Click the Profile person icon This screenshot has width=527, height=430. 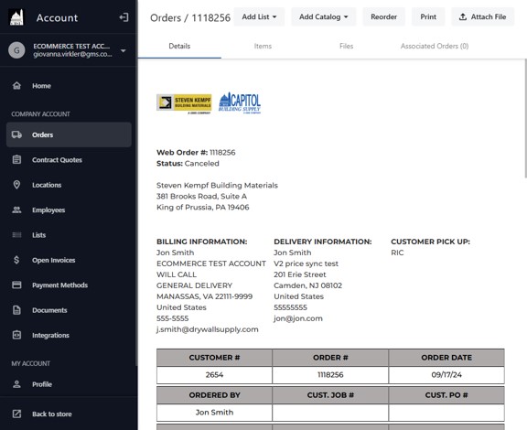[x=16, y=384]
